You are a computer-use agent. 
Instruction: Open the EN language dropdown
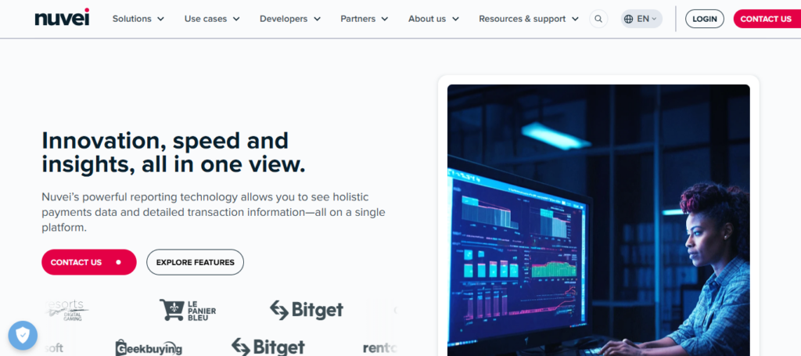point(641,19)
